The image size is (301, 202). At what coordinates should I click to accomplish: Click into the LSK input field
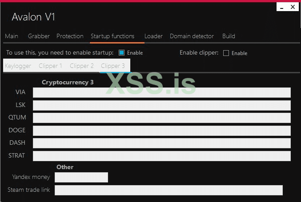coord(162,105)
